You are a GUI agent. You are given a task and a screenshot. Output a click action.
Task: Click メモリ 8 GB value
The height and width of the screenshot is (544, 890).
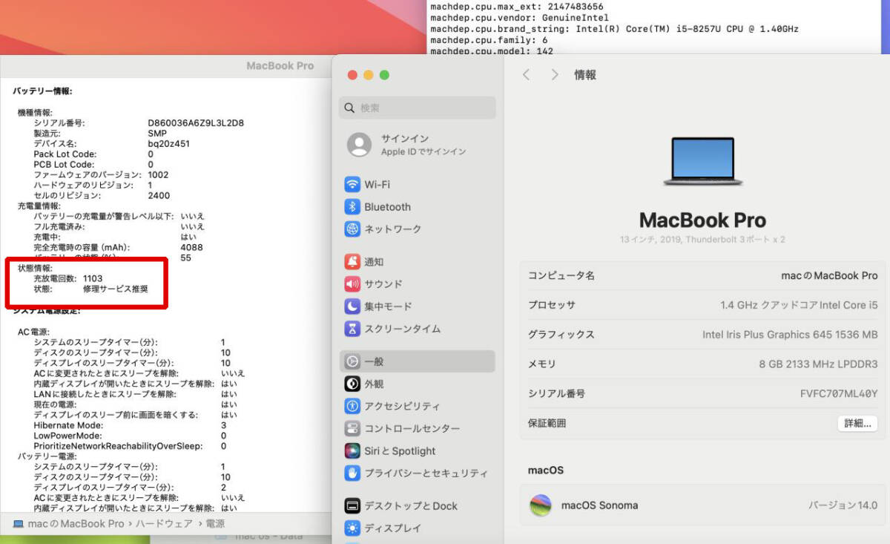point(818,364)
